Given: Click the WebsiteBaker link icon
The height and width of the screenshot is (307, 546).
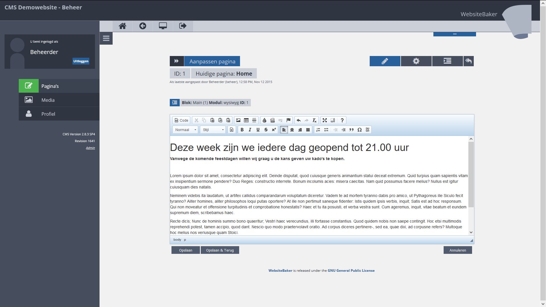Looking at the screenshot, I should pos(272,121).
